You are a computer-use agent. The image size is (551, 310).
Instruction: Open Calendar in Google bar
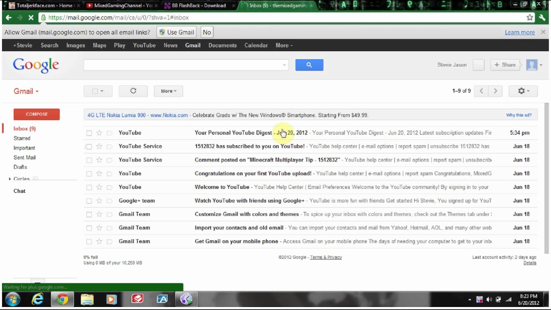pos(256,45)
